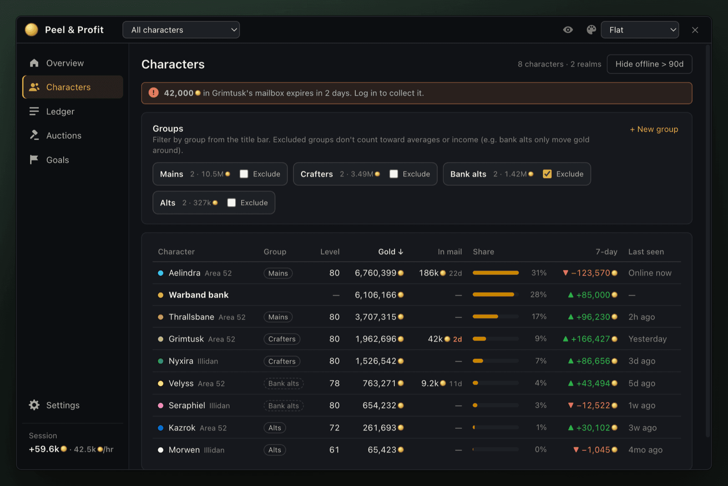
Task: Click the Mains tag on Aelindra's row
Action: coord(278,273)
